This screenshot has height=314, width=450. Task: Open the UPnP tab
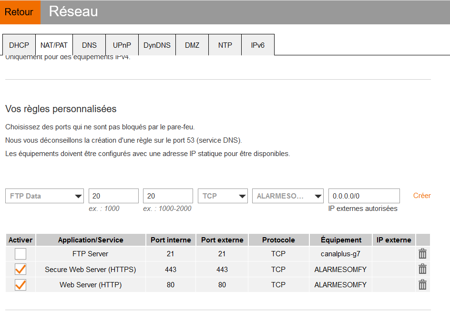(122, 45)
